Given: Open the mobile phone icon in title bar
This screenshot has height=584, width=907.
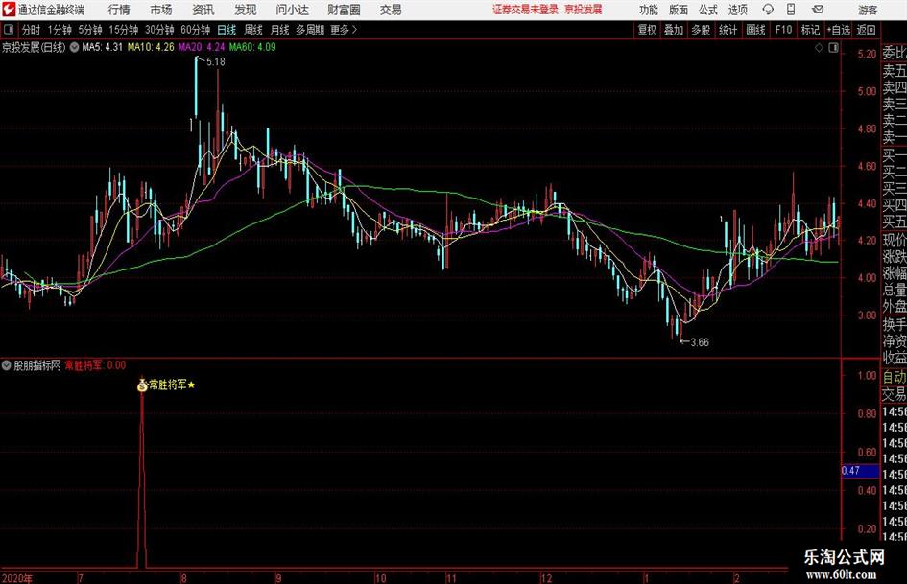Looking at the screenshot, I should pos(791,10).
